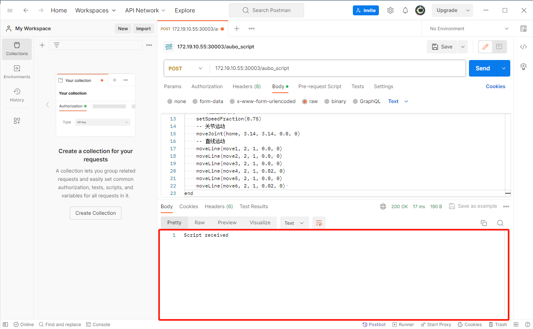Image resolution: width=533 pixels, height=329 pixels.
Task: Open the help icon in status bar
Action: pyautogui.click(x=528, y=324)
